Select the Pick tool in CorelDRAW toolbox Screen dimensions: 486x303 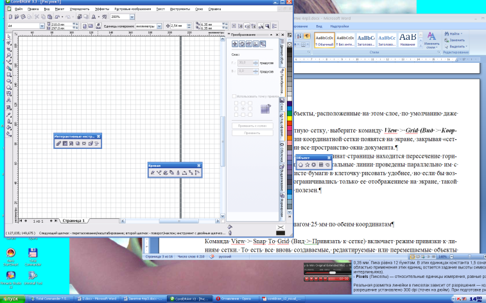point(9,37)
